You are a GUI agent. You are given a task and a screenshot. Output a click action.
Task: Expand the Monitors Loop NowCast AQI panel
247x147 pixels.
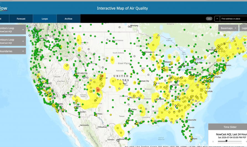coord(12,29)
